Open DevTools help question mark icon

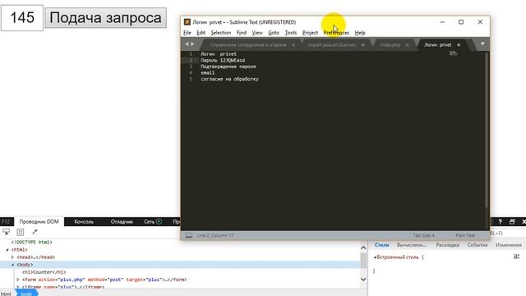[x=500, y=221]
